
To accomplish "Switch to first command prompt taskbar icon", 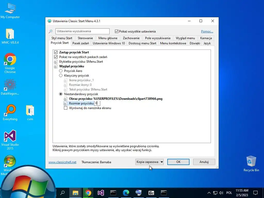I will pos(113,193).
